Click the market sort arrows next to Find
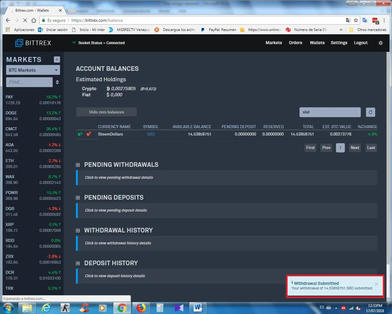The height and width of the screenshot is (314, 392). [x=57, y=82]
